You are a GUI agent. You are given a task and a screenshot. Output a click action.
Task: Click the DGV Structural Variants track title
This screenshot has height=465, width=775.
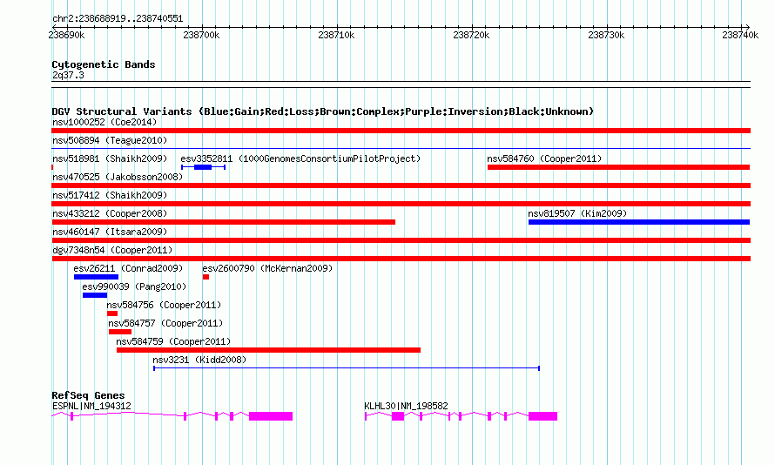click(x=323, y=111)
